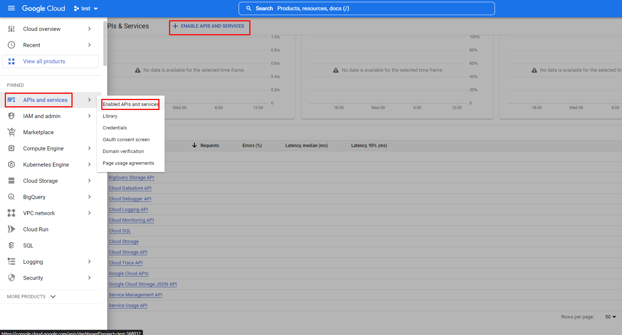Open Marketplace from the sidebar
Image resolution: width=622 pixels, height=335 pixels.
(x=50, y=132)
